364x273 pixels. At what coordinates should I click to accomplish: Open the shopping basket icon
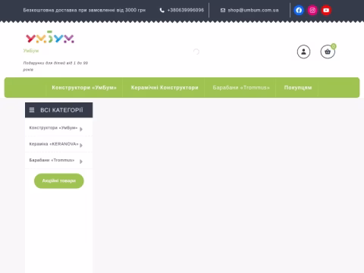[x=328, y=52]
